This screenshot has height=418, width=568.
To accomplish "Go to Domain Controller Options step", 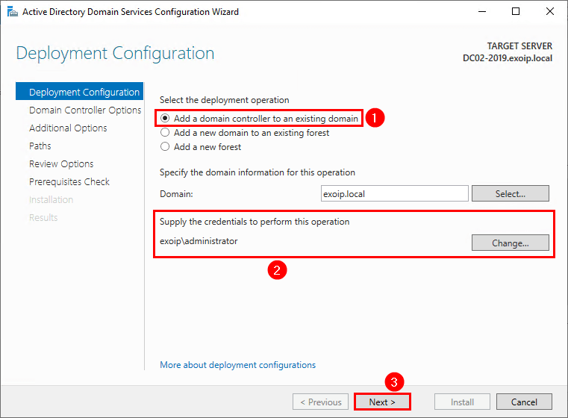I will [85, 110].
